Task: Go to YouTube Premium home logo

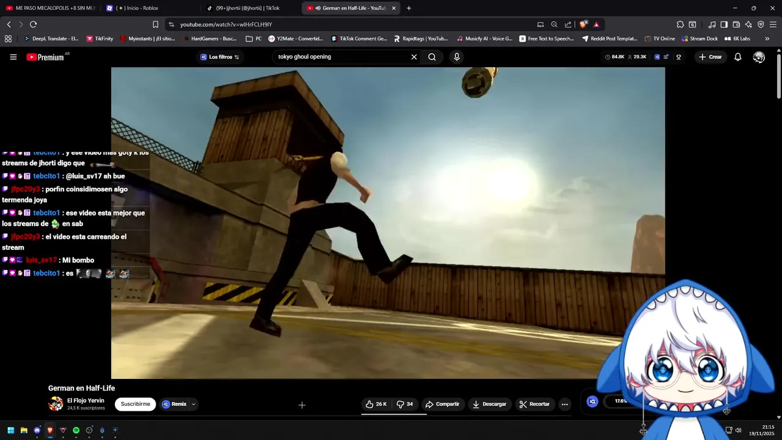Action: (x=45, y=57)
